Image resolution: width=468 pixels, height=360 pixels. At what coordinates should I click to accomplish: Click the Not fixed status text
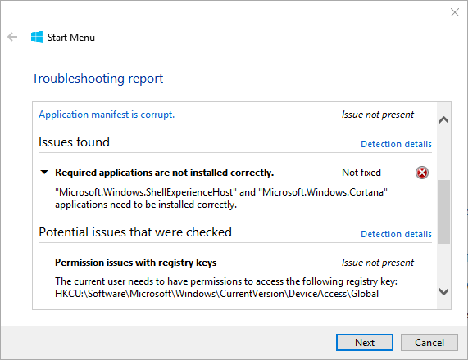tap(361, 173)
